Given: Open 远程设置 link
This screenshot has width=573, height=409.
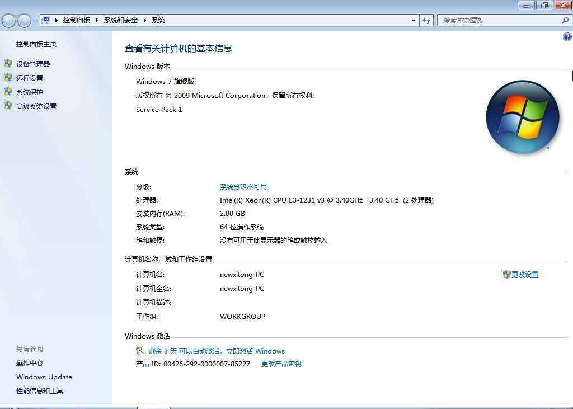Looking at the screenshot, I should [30, 78].
